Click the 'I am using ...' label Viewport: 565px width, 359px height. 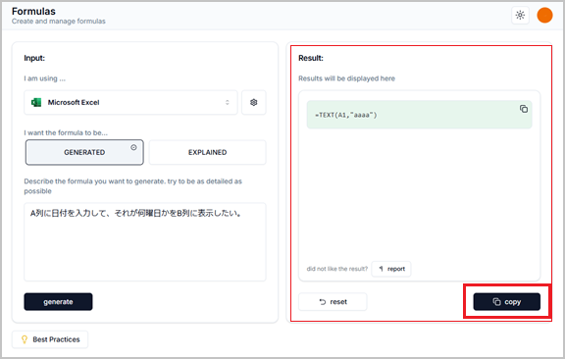[45, 78]
